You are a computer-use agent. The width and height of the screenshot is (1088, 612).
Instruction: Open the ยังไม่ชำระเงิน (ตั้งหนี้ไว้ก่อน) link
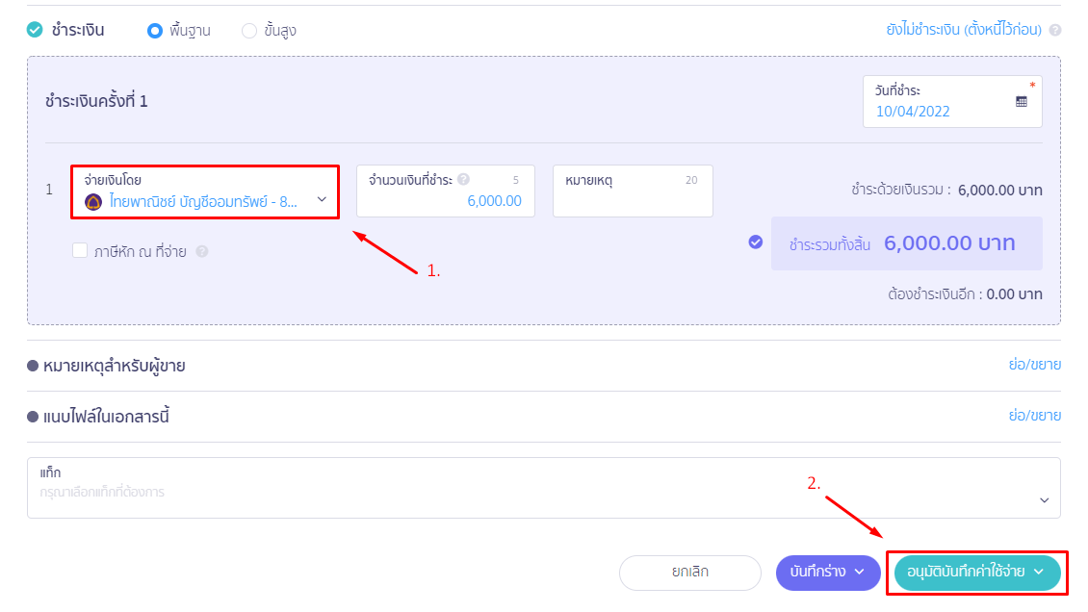click(x=963, y=30)
